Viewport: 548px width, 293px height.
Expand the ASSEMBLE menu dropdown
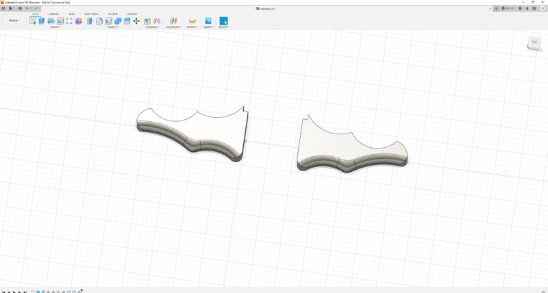pyautogui.click(x=152, y=27)
